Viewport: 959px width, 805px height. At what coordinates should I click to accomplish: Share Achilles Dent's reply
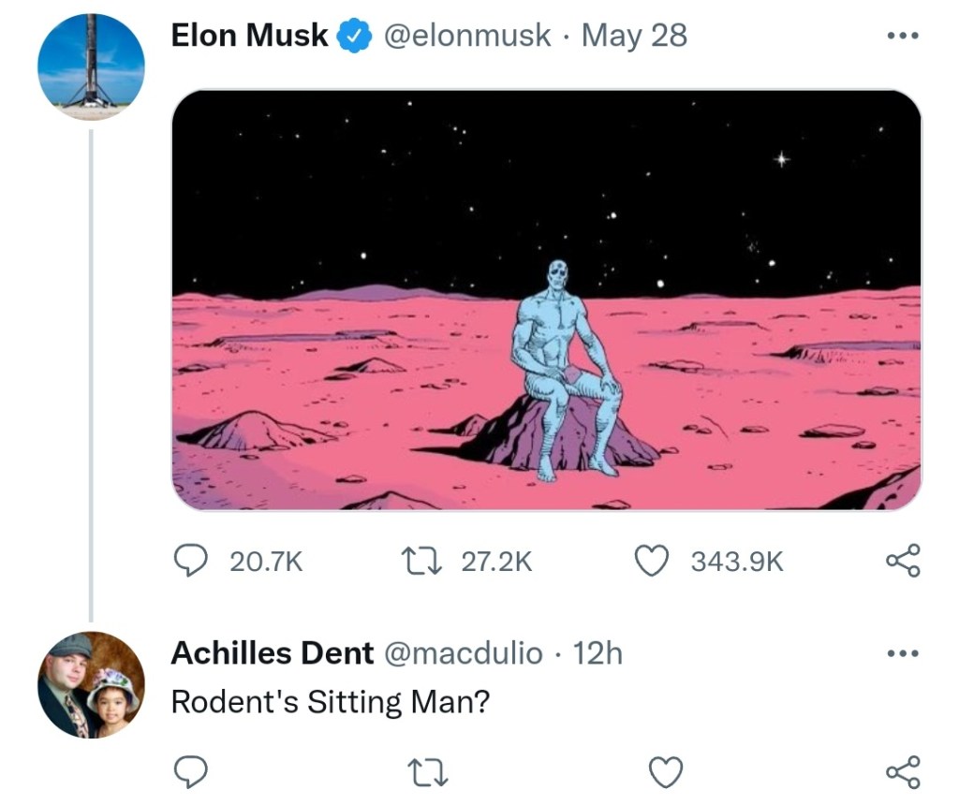903,771
